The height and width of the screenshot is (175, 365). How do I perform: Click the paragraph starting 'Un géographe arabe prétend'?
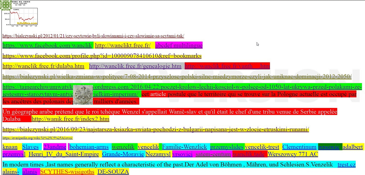(x=170, y=115)
